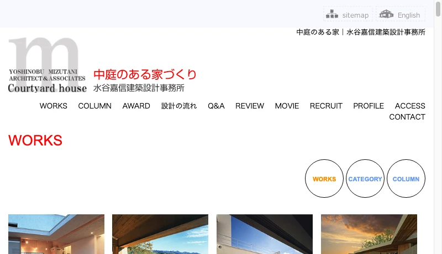Go to the CONTACT page
This screenshot has height=254, width=442.
[x=407, y=117]
